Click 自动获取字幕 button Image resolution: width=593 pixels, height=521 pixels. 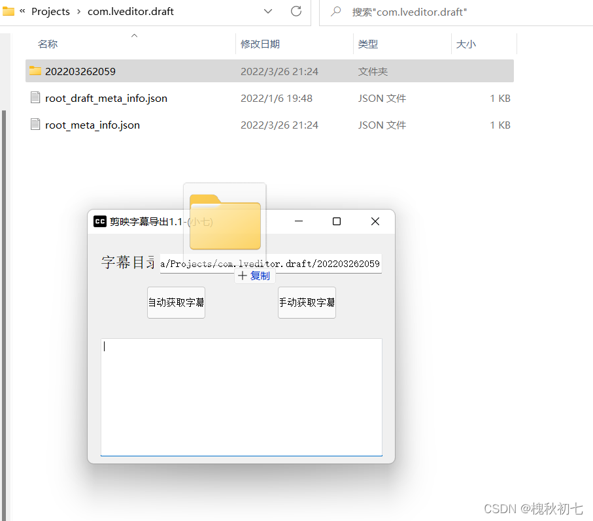[x=177, y=302]
